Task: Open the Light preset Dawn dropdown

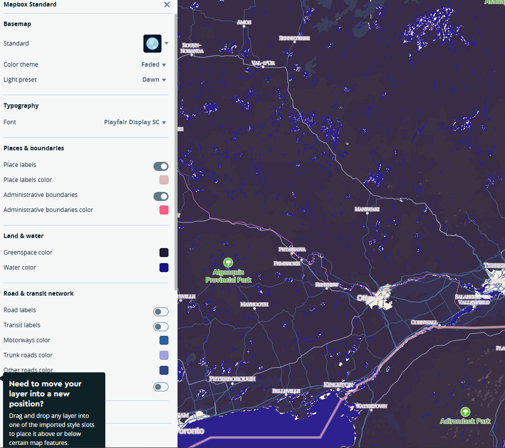Action: 154,80
